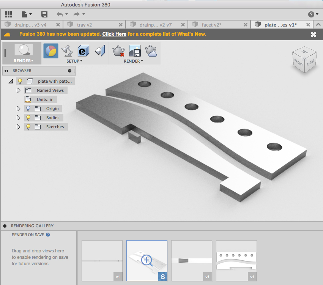
Task: Click the Texture Map Controls icon
Action: pos(100,51)
